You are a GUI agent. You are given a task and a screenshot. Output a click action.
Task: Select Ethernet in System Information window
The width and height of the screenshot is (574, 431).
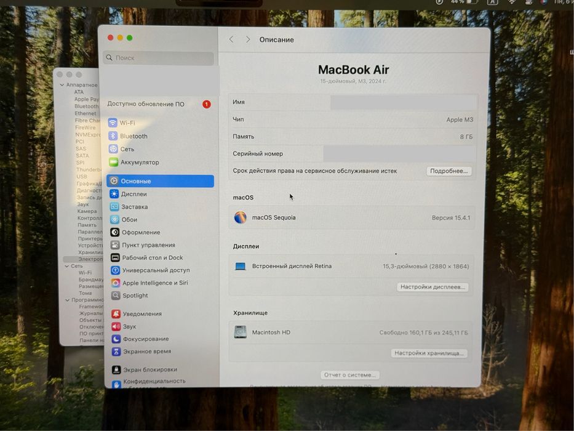tap(86, 114)
